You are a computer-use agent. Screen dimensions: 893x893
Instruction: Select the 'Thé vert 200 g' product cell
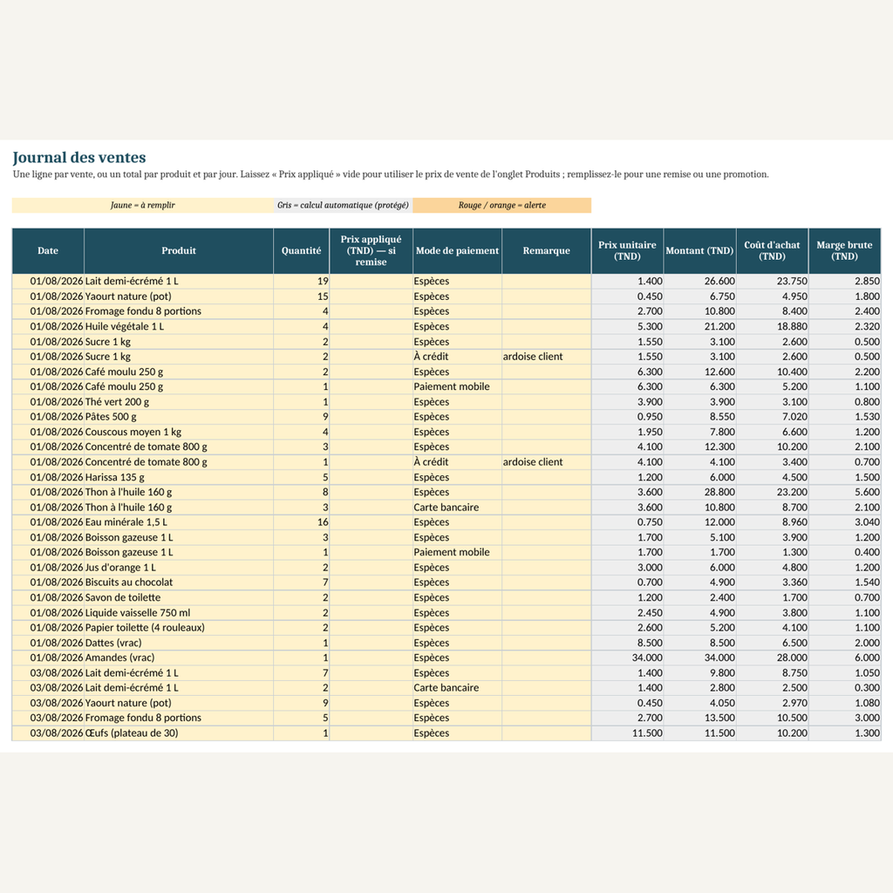click(178, 401)
